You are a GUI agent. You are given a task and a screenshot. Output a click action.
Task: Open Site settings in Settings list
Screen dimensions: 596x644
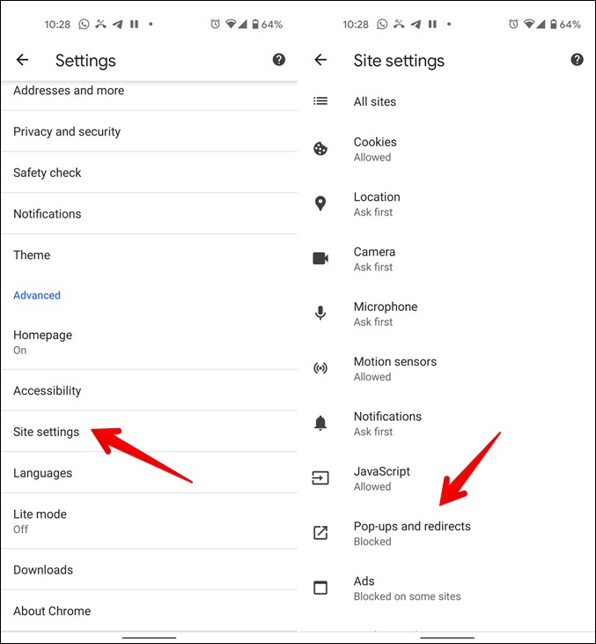(x=150, y=432)
